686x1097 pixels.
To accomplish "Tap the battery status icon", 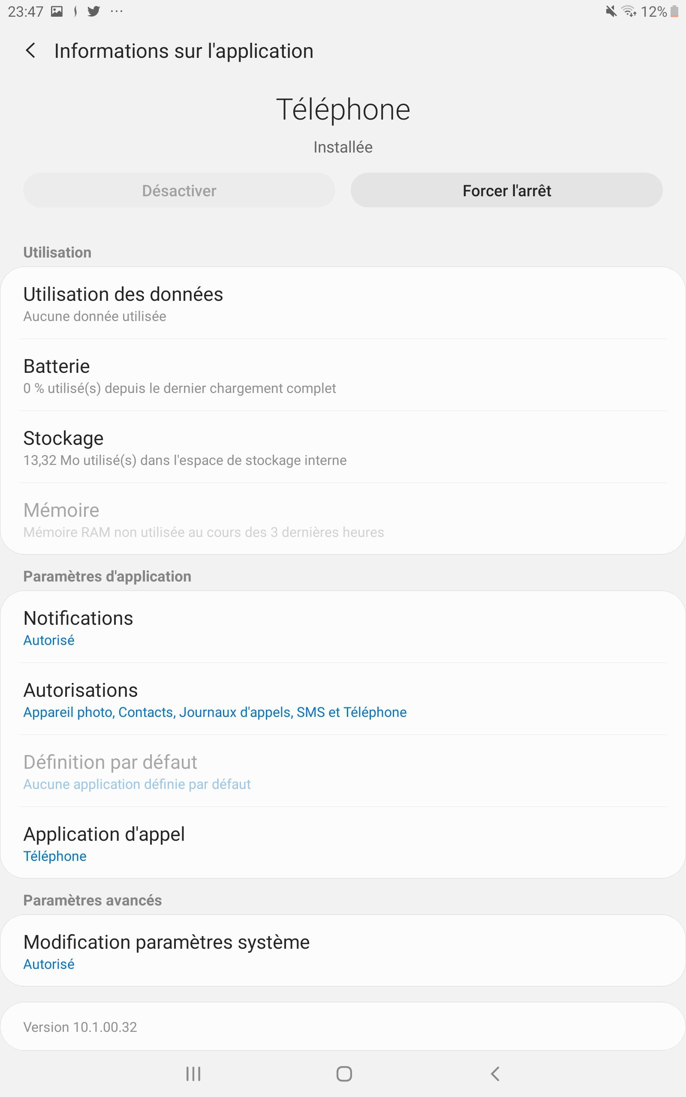I will (x=674, y=11).
